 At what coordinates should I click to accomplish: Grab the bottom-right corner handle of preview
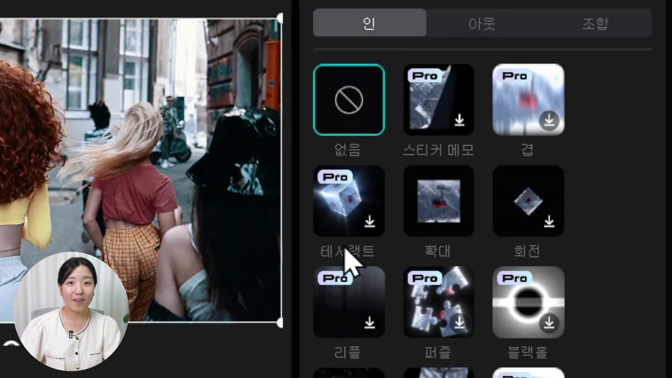pos(280,322)
